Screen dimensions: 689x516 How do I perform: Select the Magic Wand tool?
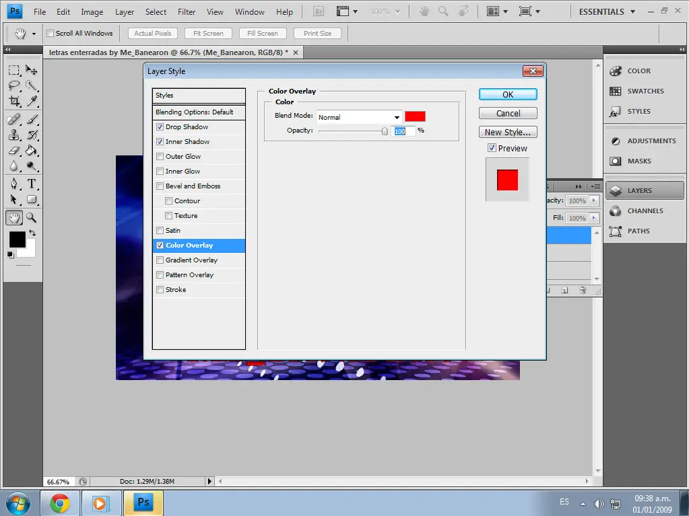31,85
